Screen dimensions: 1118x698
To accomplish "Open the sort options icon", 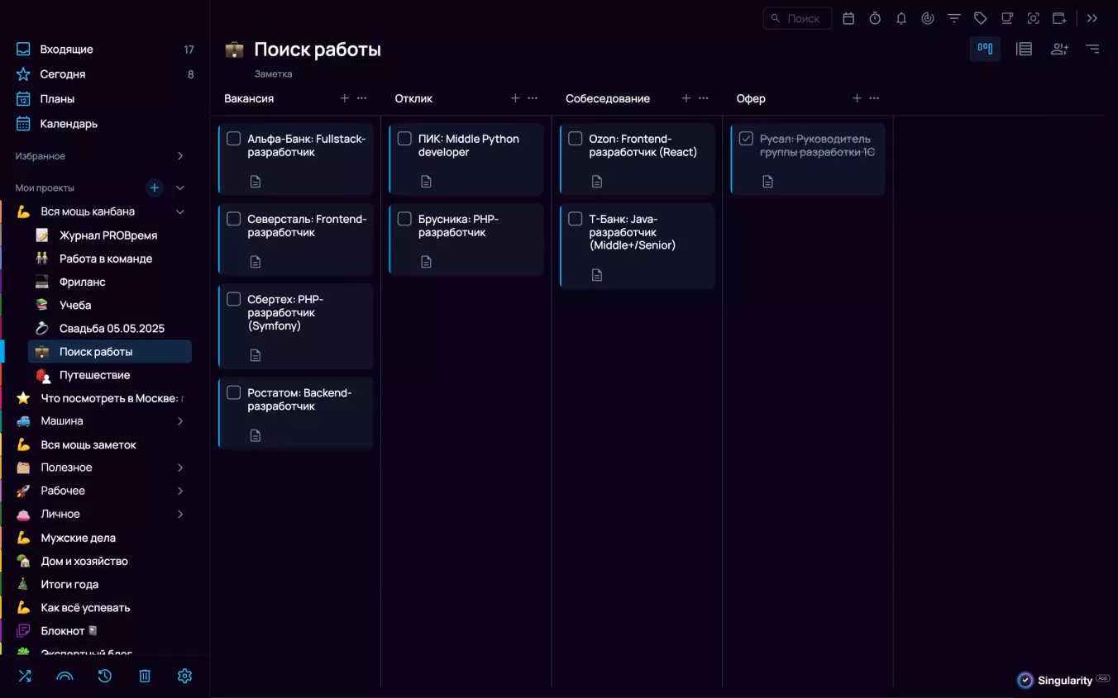I will point(1093,49).
